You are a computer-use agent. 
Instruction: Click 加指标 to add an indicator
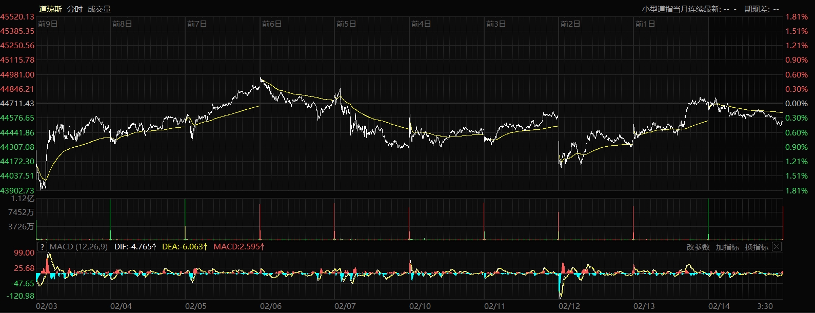(727, 247)
